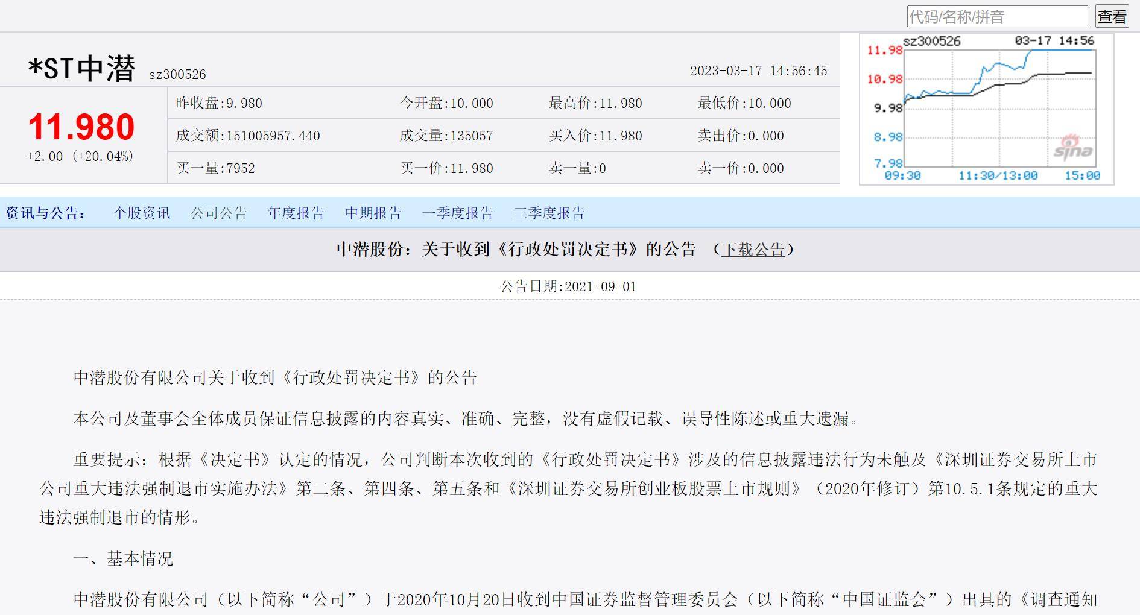
Task: Click the 中潜股份有限公司关于收到 body heading line
Action: pyautogui.click(x=275, y=377)
